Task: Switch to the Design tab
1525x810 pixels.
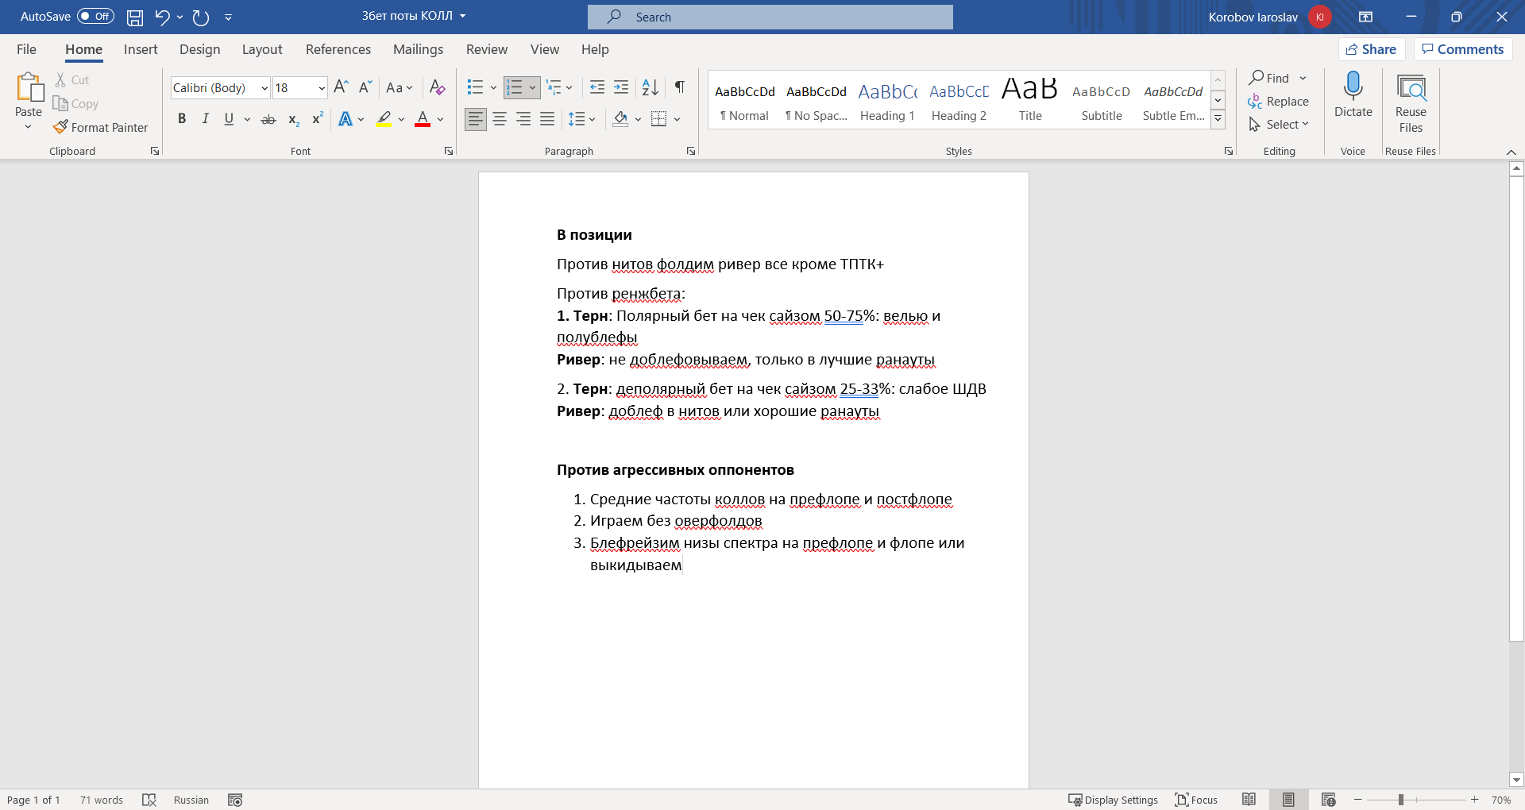Action: coord(200,49)
